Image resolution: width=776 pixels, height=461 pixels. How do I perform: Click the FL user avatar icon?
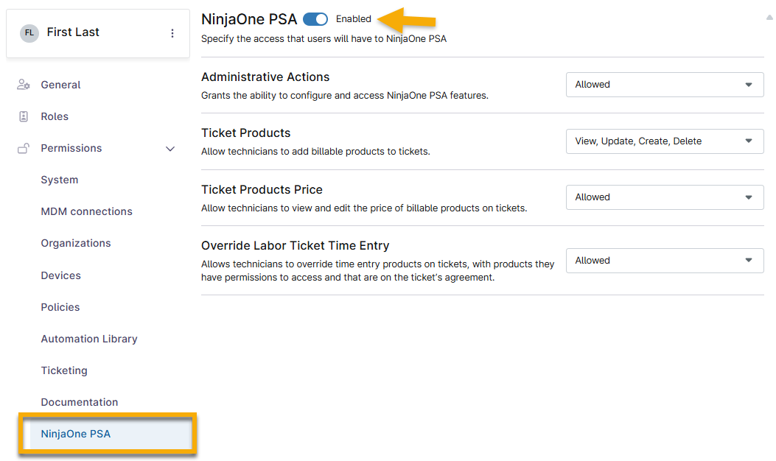pos(29,33)
